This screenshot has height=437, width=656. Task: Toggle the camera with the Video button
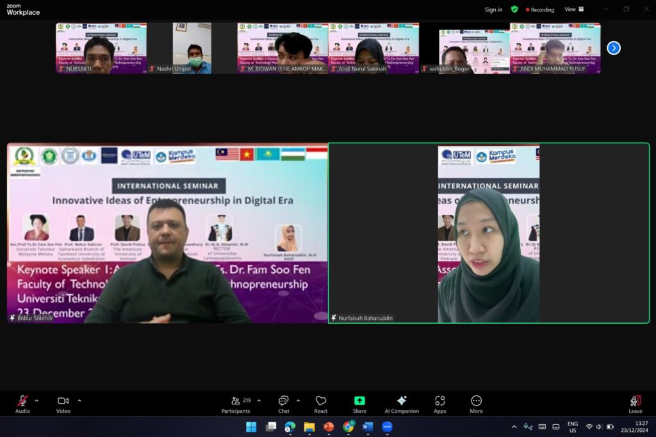63,404
